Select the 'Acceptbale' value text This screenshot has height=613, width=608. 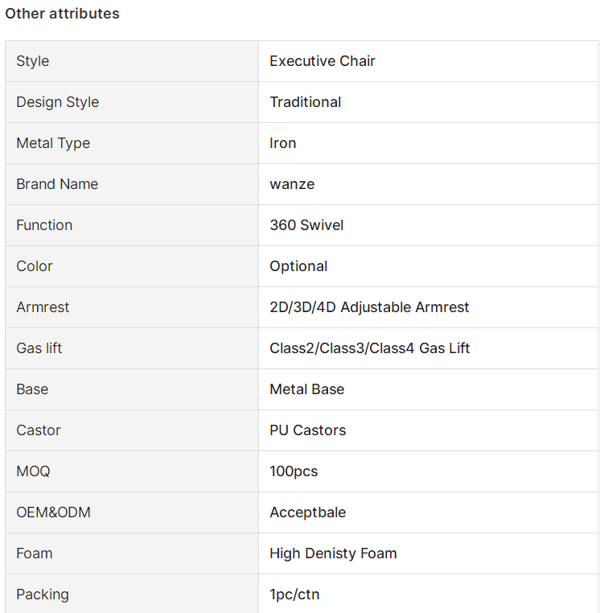[307, 513]
